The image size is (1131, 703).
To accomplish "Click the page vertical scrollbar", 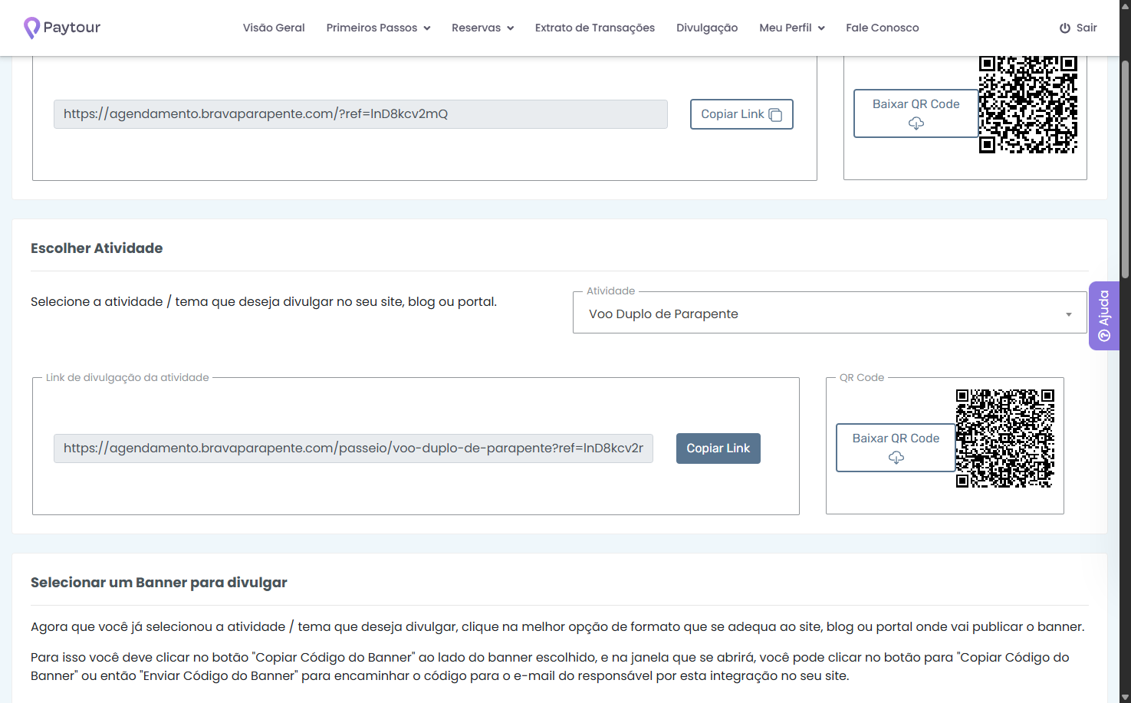I will pos(1125,169).
